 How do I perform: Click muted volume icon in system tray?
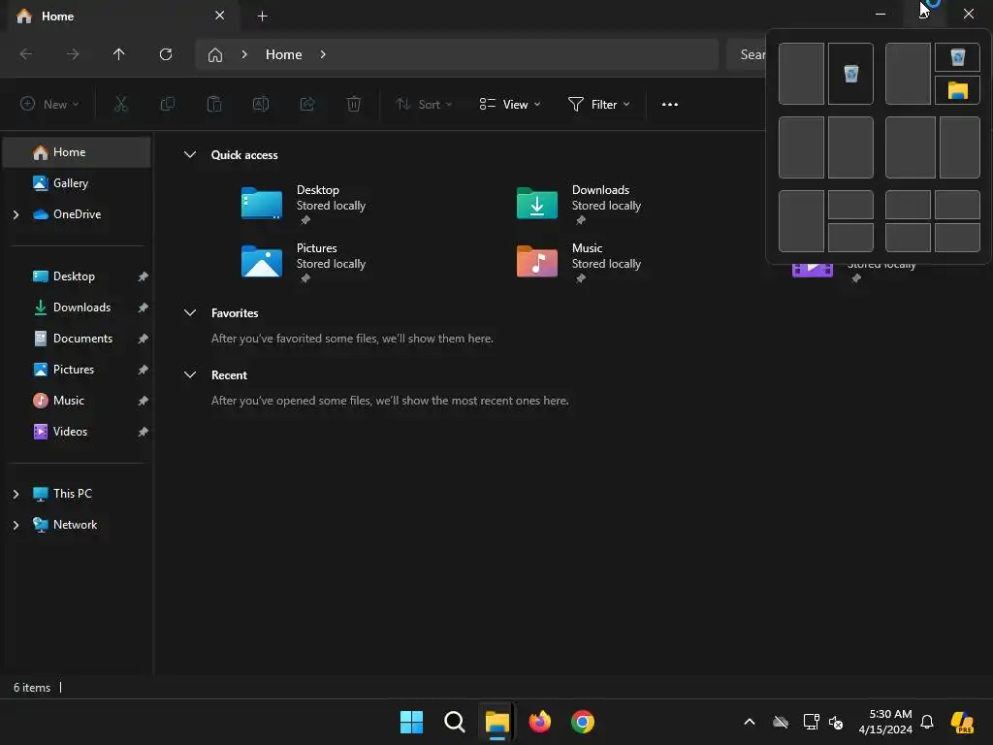[836, 722]
